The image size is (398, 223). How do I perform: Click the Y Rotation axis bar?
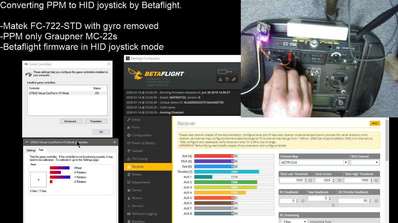tap(60, 177)
